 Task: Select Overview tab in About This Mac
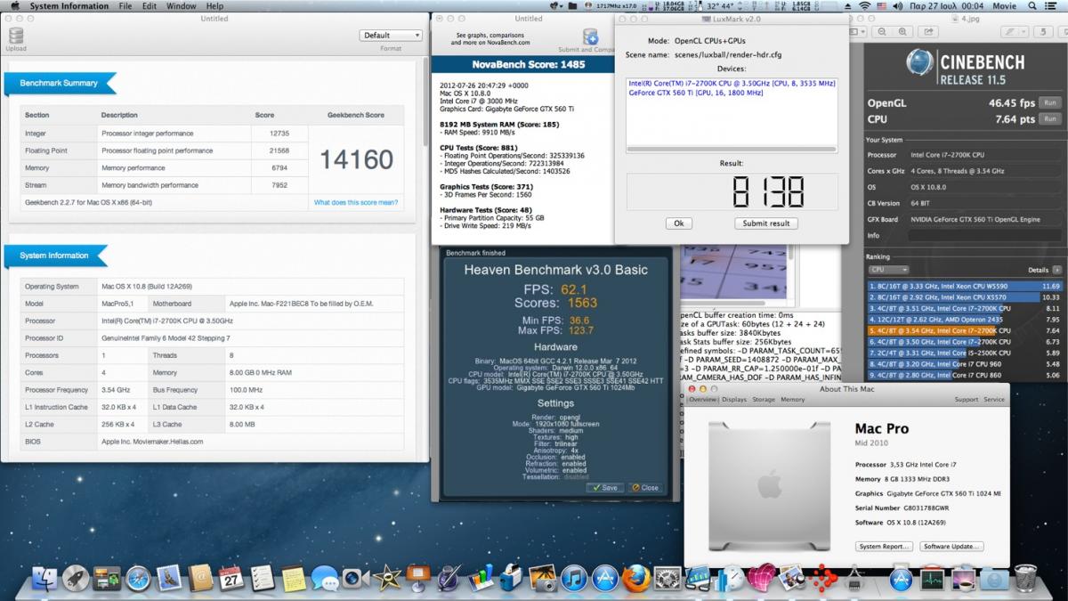[703, 400]
